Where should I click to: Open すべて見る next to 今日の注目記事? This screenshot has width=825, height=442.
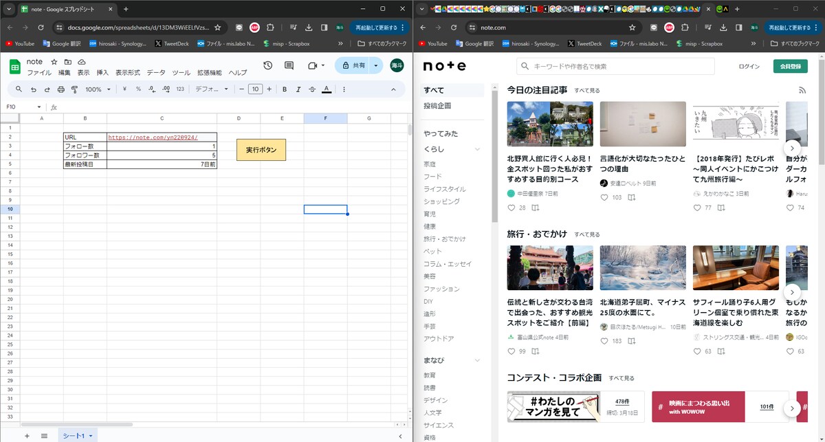[x=587, y=91]
